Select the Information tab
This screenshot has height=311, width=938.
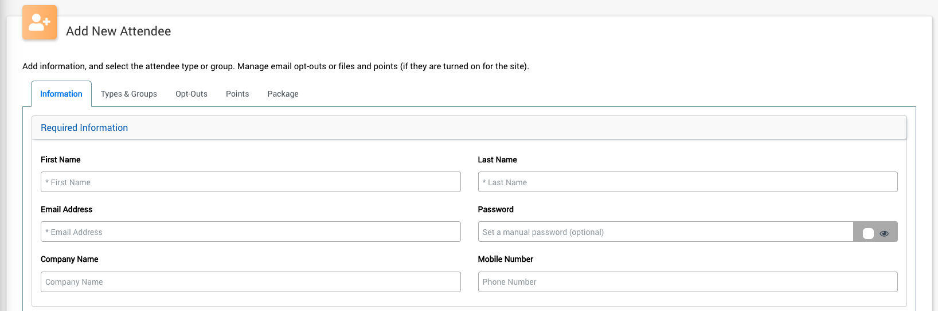[61, 94]
